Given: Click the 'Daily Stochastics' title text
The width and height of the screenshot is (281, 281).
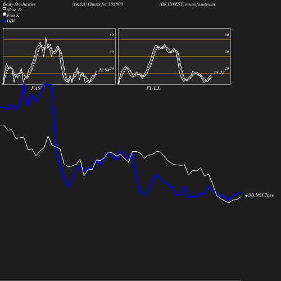Looking at the screenshot, I should (19, 4).
